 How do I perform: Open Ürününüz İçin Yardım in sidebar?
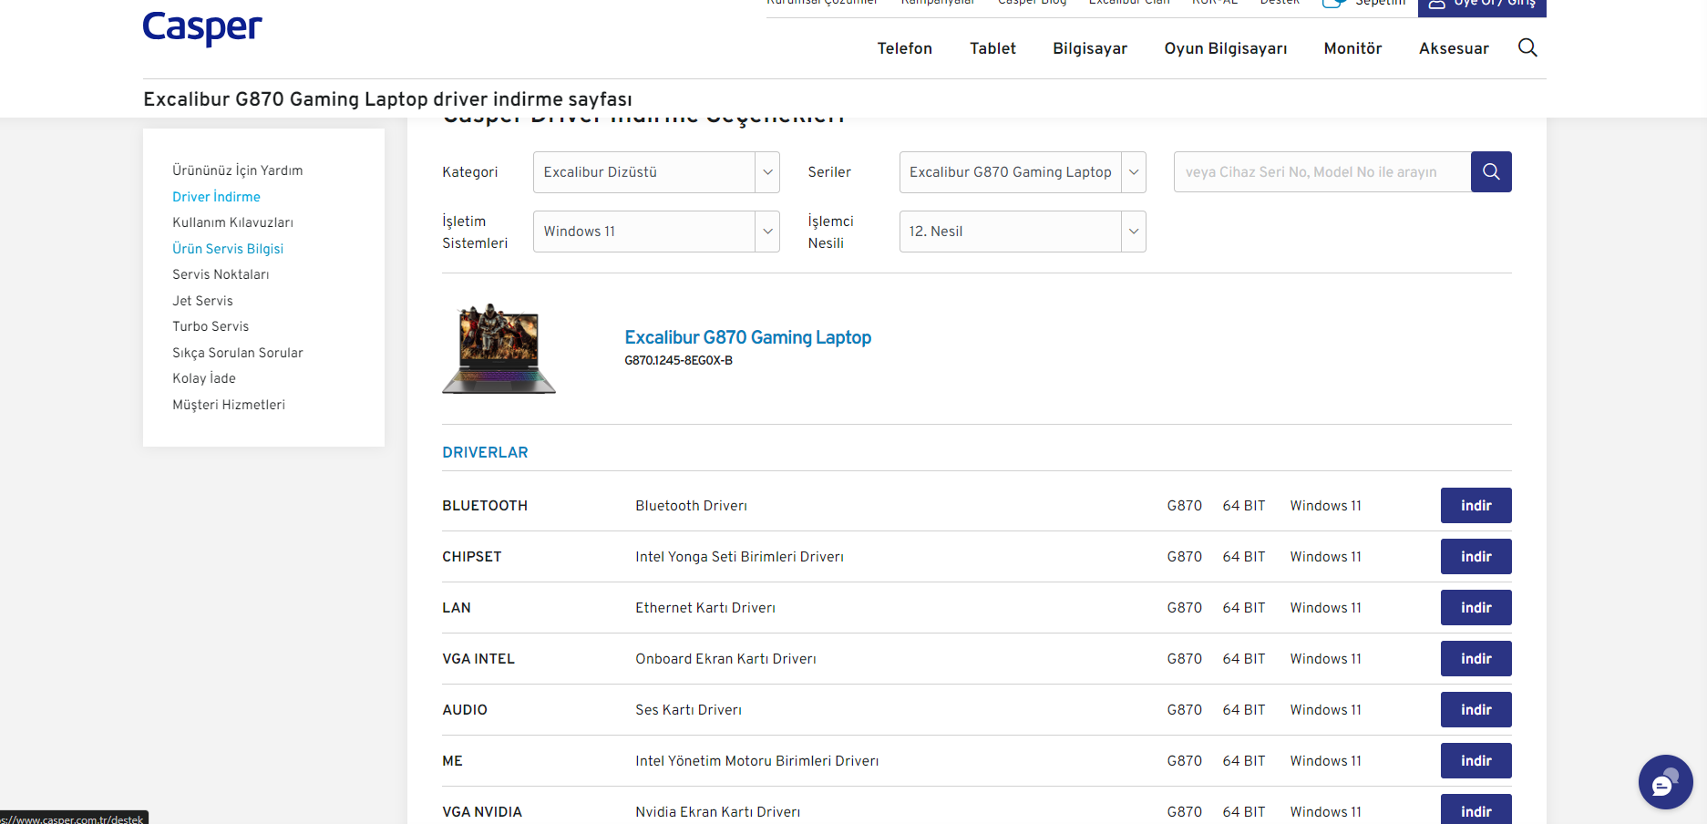coord(238,170)
